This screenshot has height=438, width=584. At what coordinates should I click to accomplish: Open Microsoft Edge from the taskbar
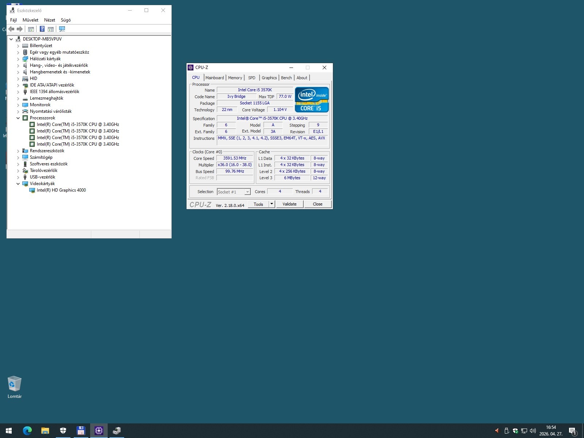point(27,431)
